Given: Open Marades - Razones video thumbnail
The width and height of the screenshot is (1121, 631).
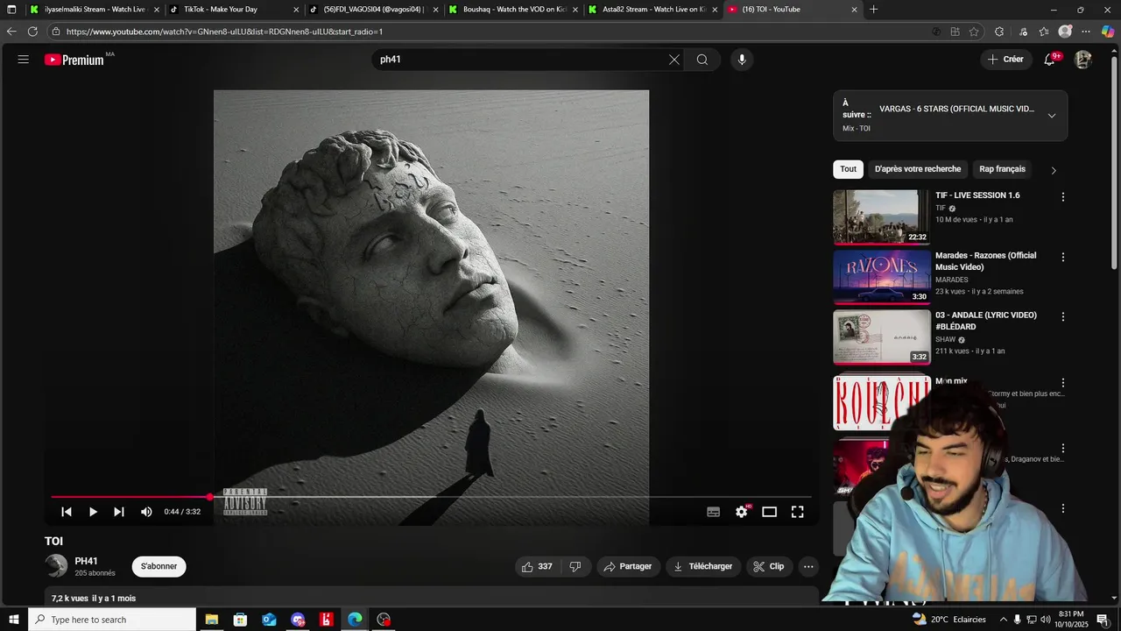Looking at the screenshot, I should coord(881,277).
